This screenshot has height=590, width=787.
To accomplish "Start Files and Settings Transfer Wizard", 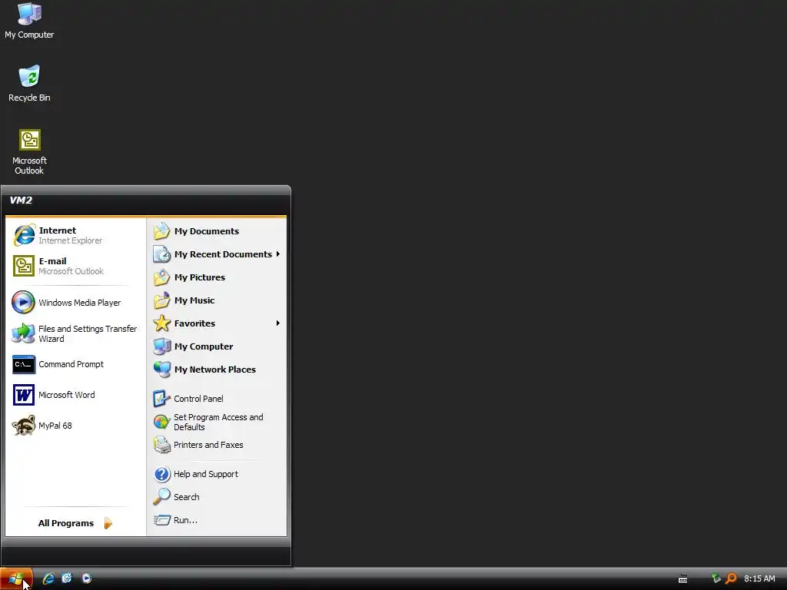I will pos(75,333).
